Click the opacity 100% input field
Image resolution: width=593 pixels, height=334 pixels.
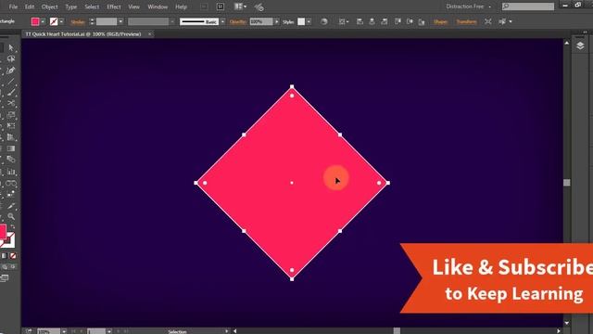(x=261, y=22)
